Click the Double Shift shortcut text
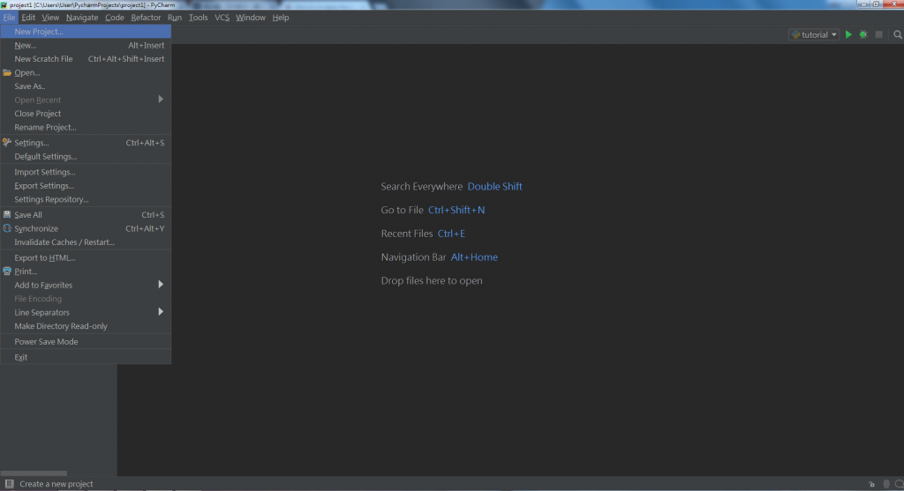The image size is (904, 491). pyautogui.click(x=494, y=187)
